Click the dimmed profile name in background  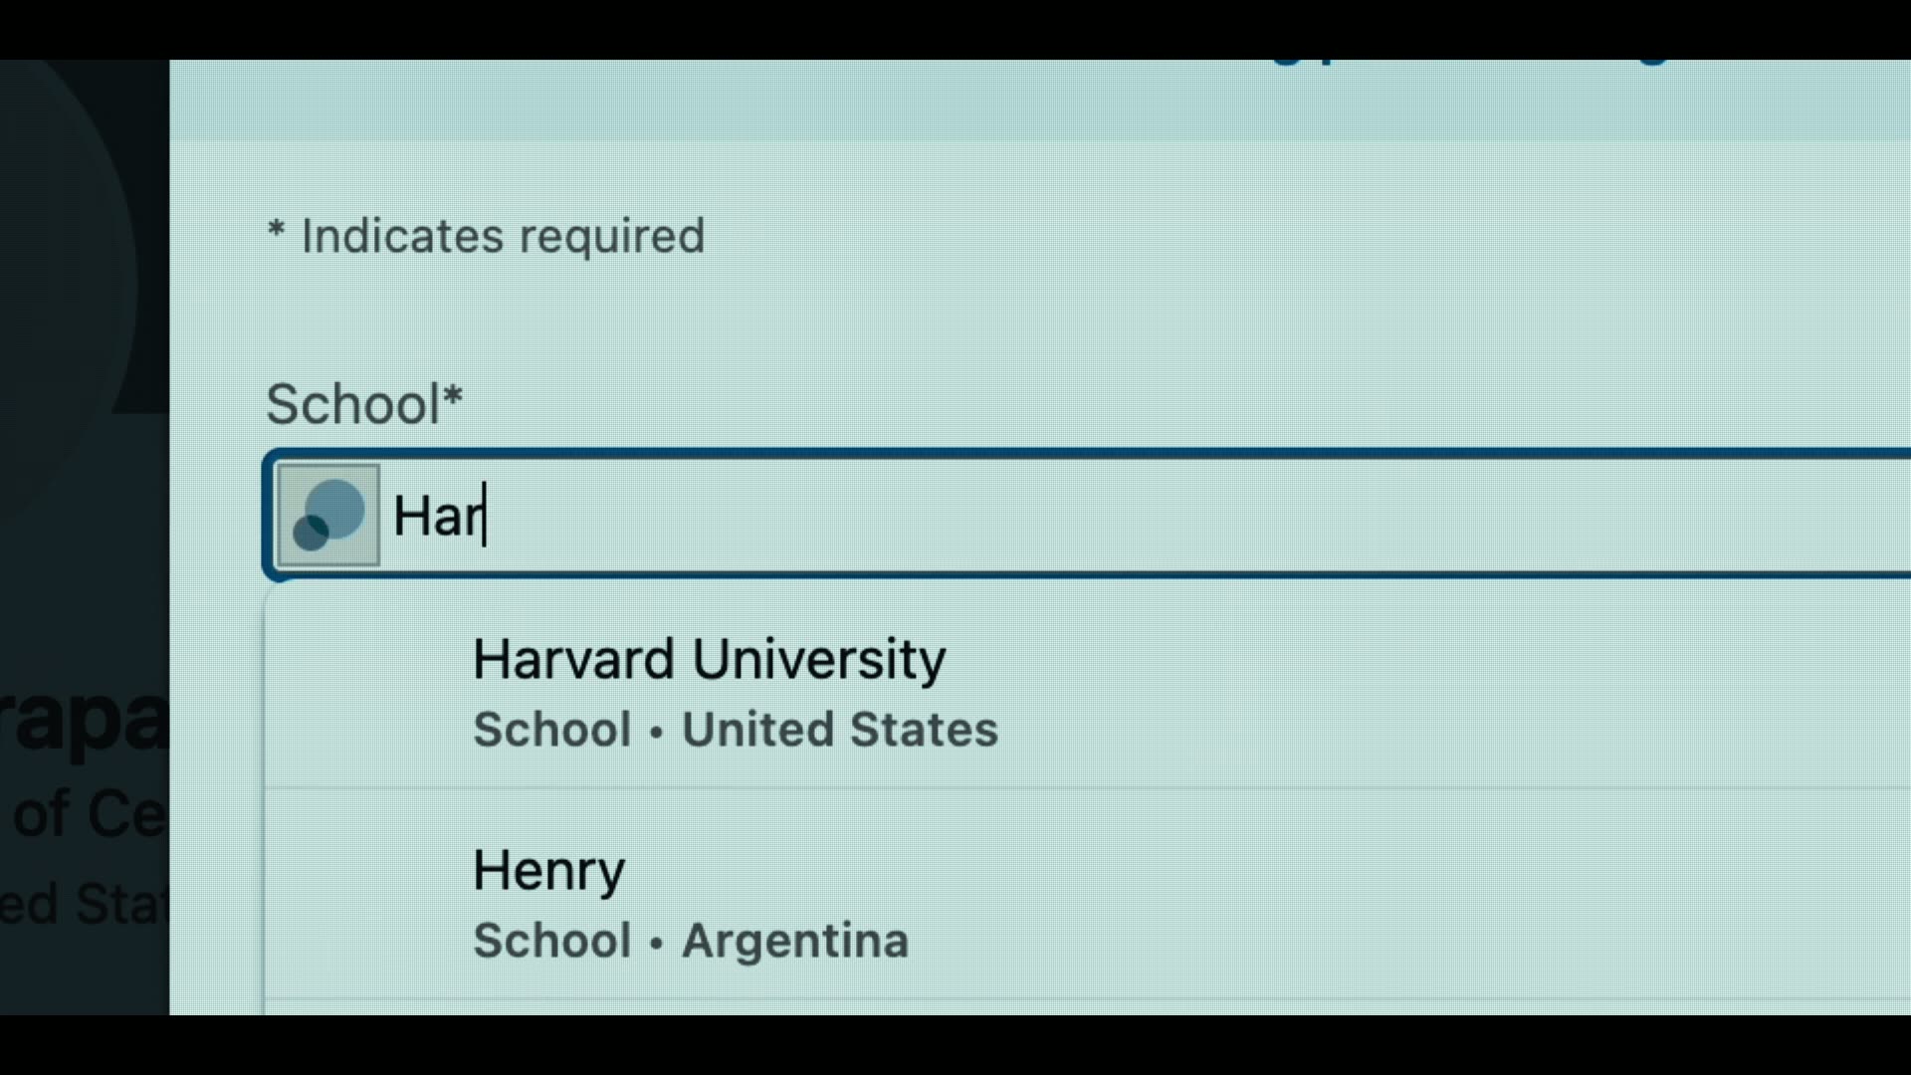point(85,722)
